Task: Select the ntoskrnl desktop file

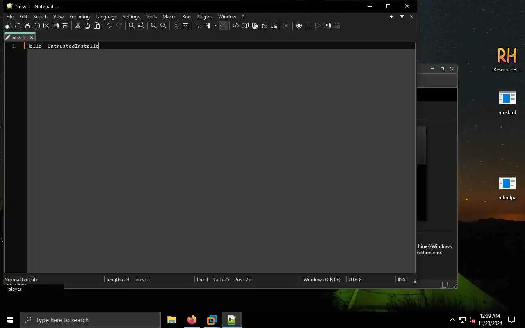Action: [507, 102]
